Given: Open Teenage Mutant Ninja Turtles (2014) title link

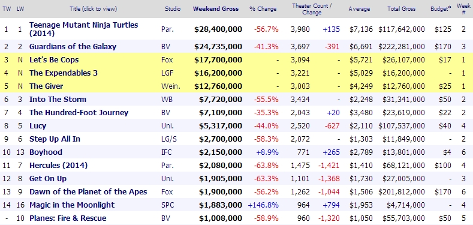Looking at the screenshot, I should (x=83, y=29).
